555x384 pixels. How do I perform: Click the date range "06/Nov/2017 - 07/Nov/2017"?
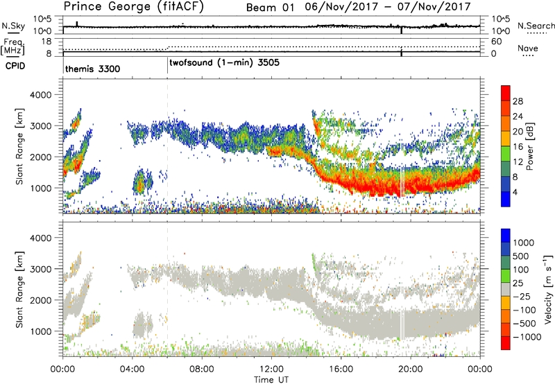tap(388, 7)
